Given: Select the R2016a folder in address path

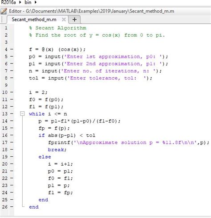Looking at the screenshot, I should tap(8, 2).
